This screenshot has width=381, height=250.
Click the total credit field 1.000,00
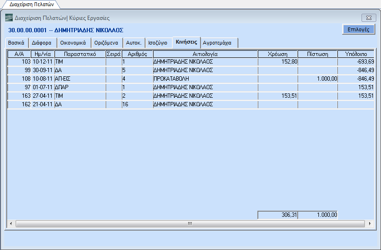(x=317, y=215)
